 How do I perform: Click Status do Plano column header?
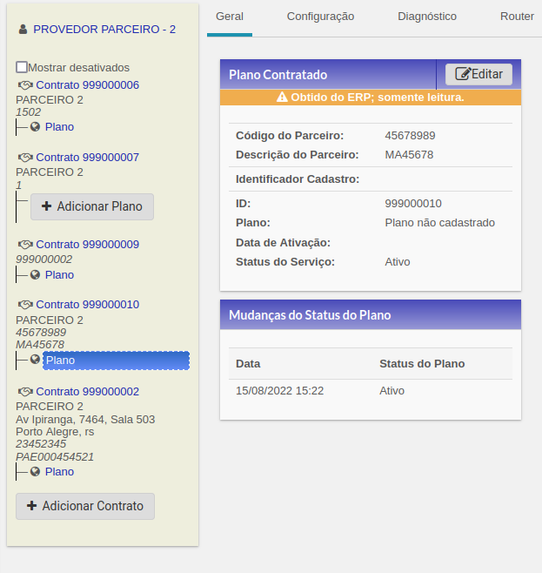[422, 364]
